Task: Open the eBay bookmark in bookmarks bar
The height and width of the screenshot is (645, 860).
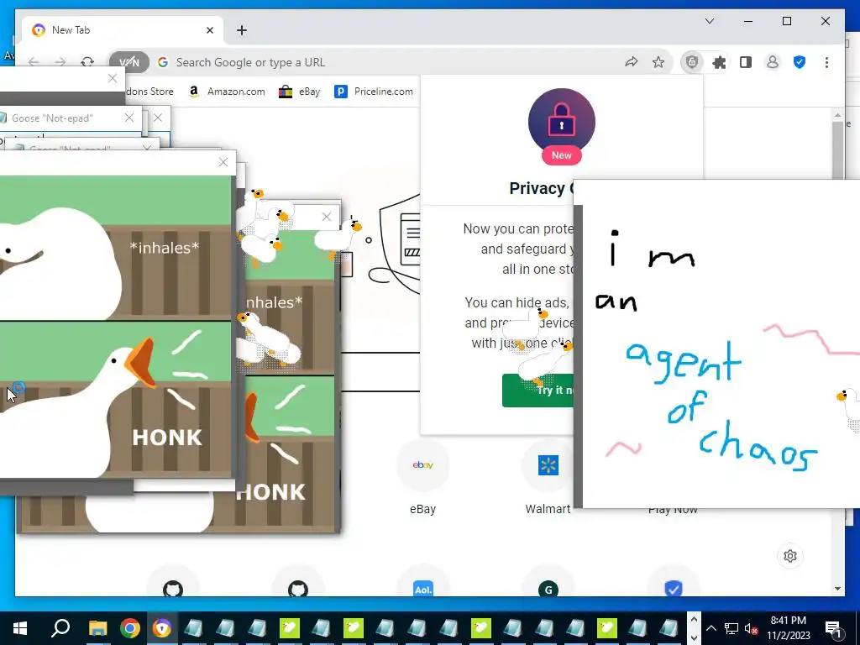Action: pos(300,92)
